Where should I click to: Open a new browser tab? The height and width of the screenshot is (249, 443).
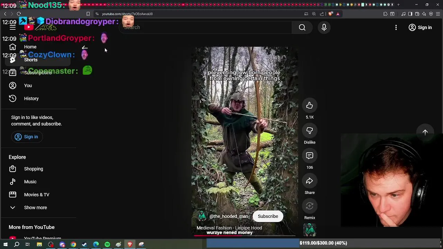click(x=398, y=4)
